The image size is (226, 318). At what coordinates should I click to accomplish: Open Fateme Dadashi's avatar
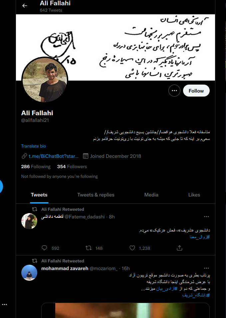tap(29, 221)
